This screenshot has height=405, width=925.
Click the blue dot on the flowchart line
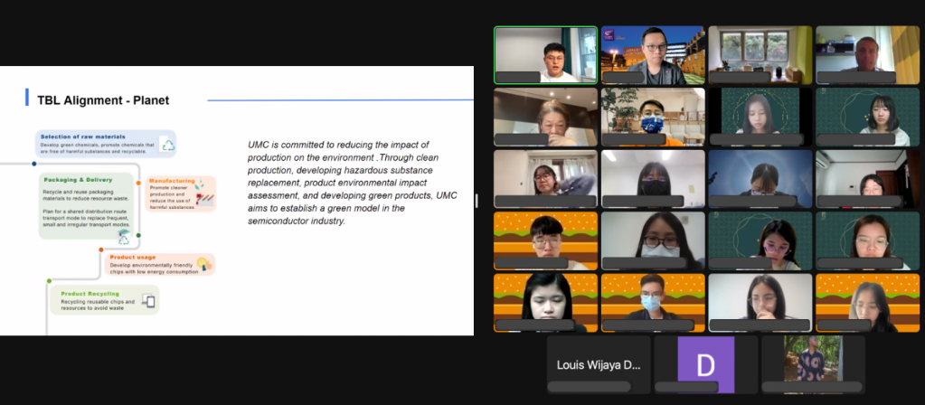click(34, 164)
